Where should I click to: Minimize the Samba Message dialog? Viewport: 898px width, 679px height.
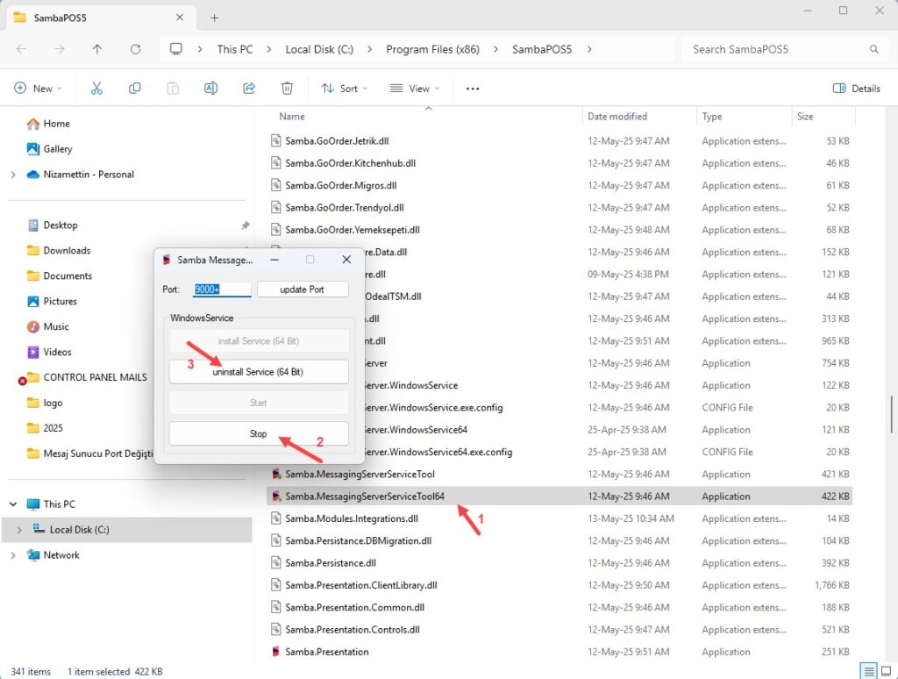tap(274, 260)
